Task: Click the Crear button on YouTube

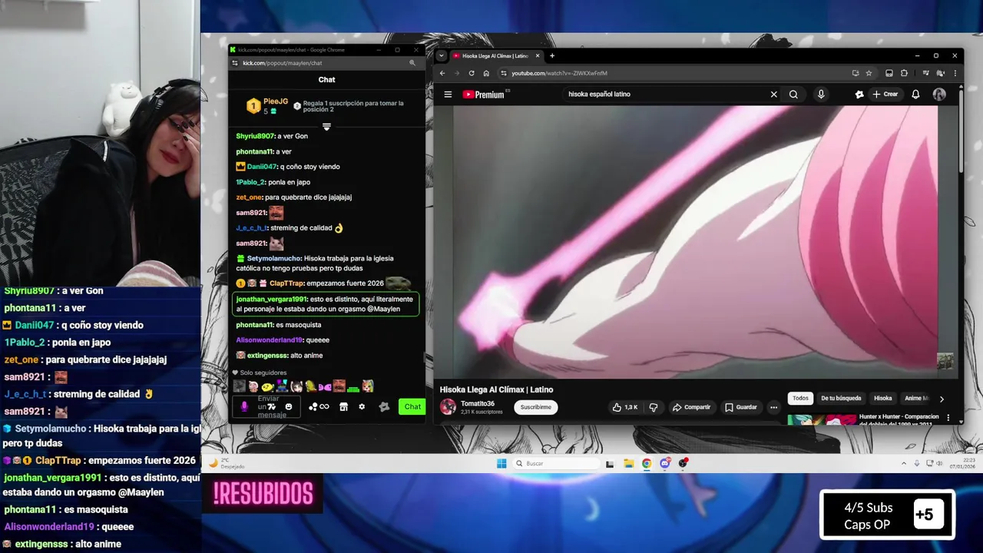Action: click(x=885, y=94)
